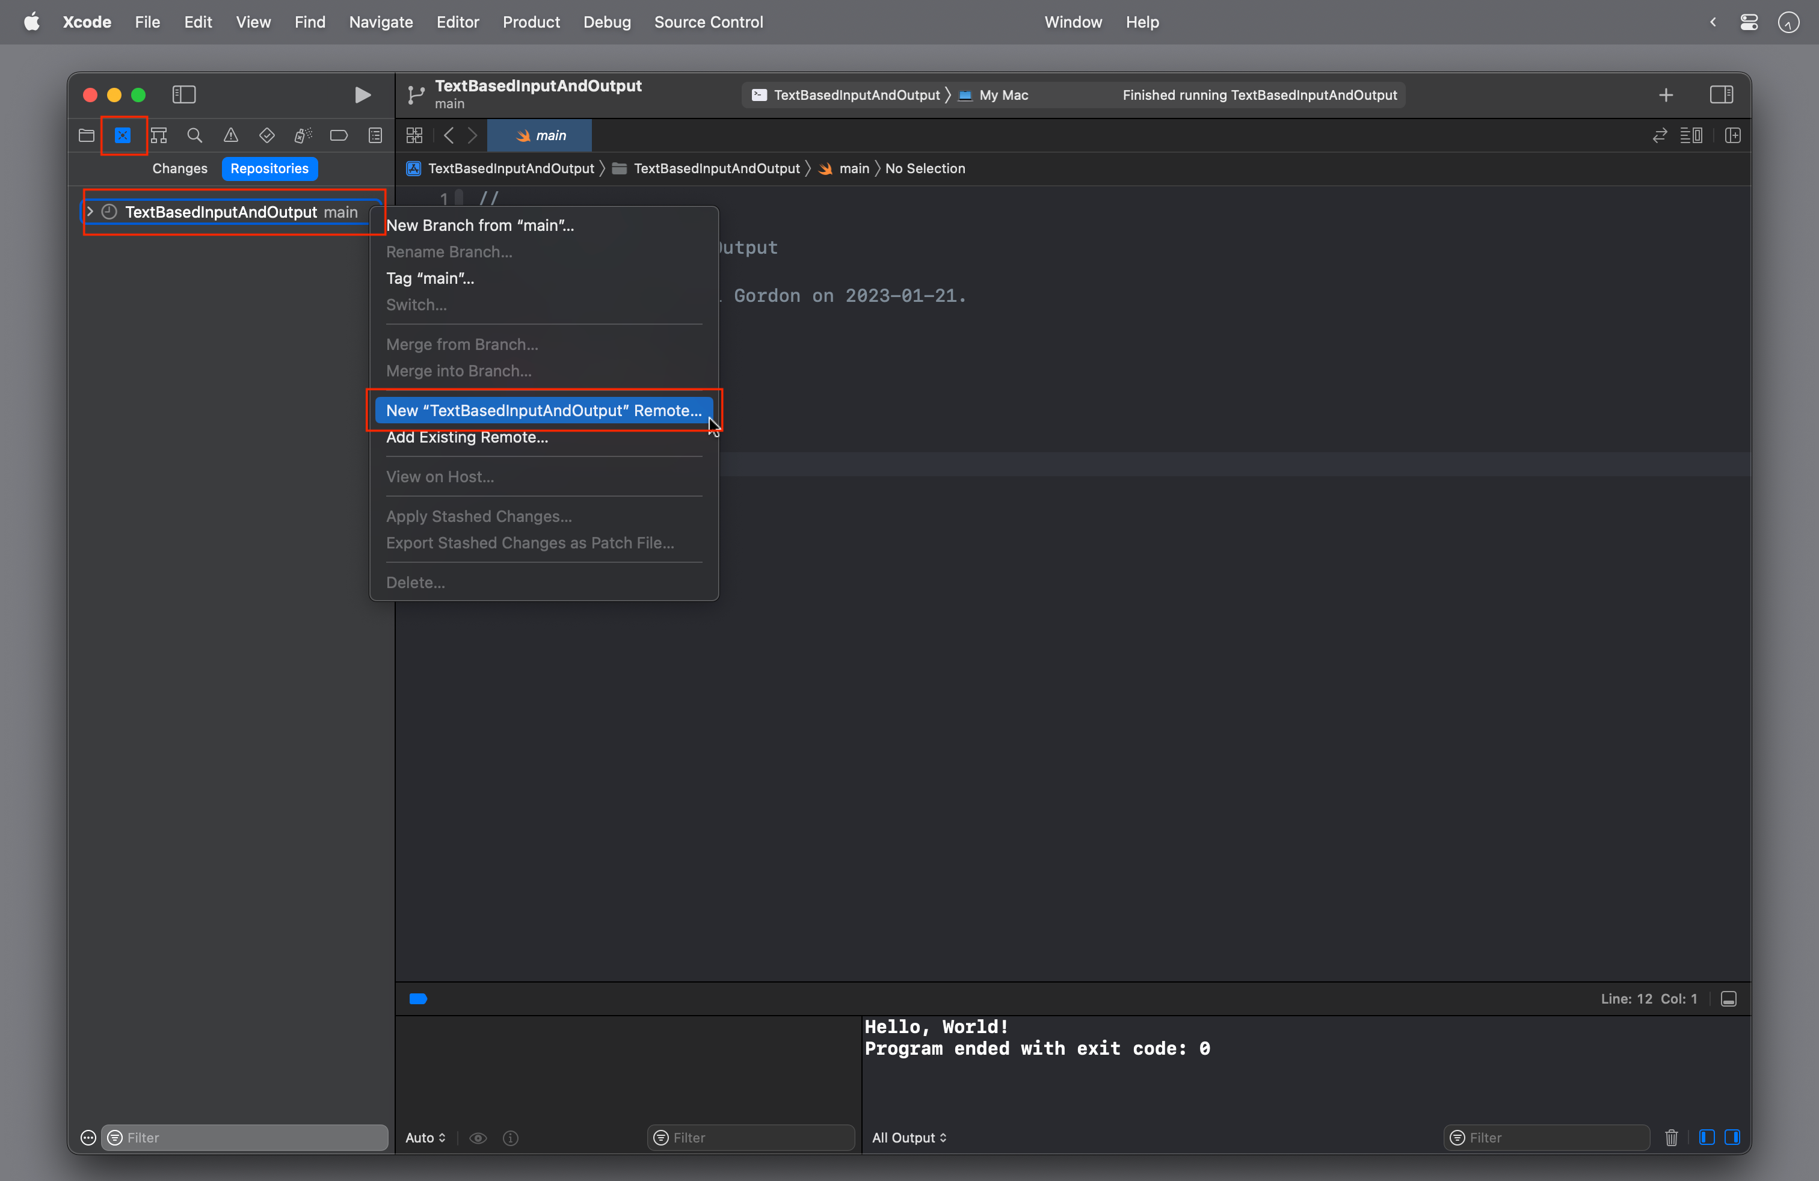Toggle the navigator sidebar icon

click(184, 95)
